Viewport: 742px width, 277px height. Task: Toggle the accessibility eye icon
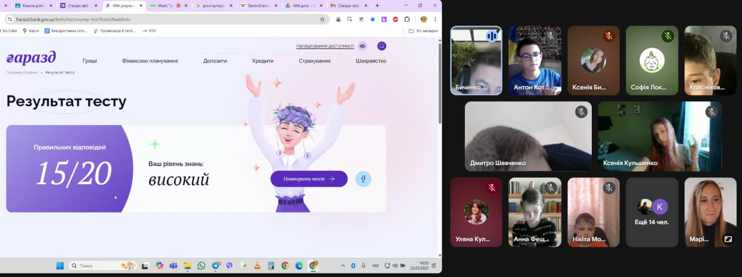[x=362, y=46]
